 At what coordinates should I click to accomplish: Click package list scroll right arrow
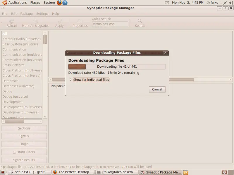(x=230, y=80)
